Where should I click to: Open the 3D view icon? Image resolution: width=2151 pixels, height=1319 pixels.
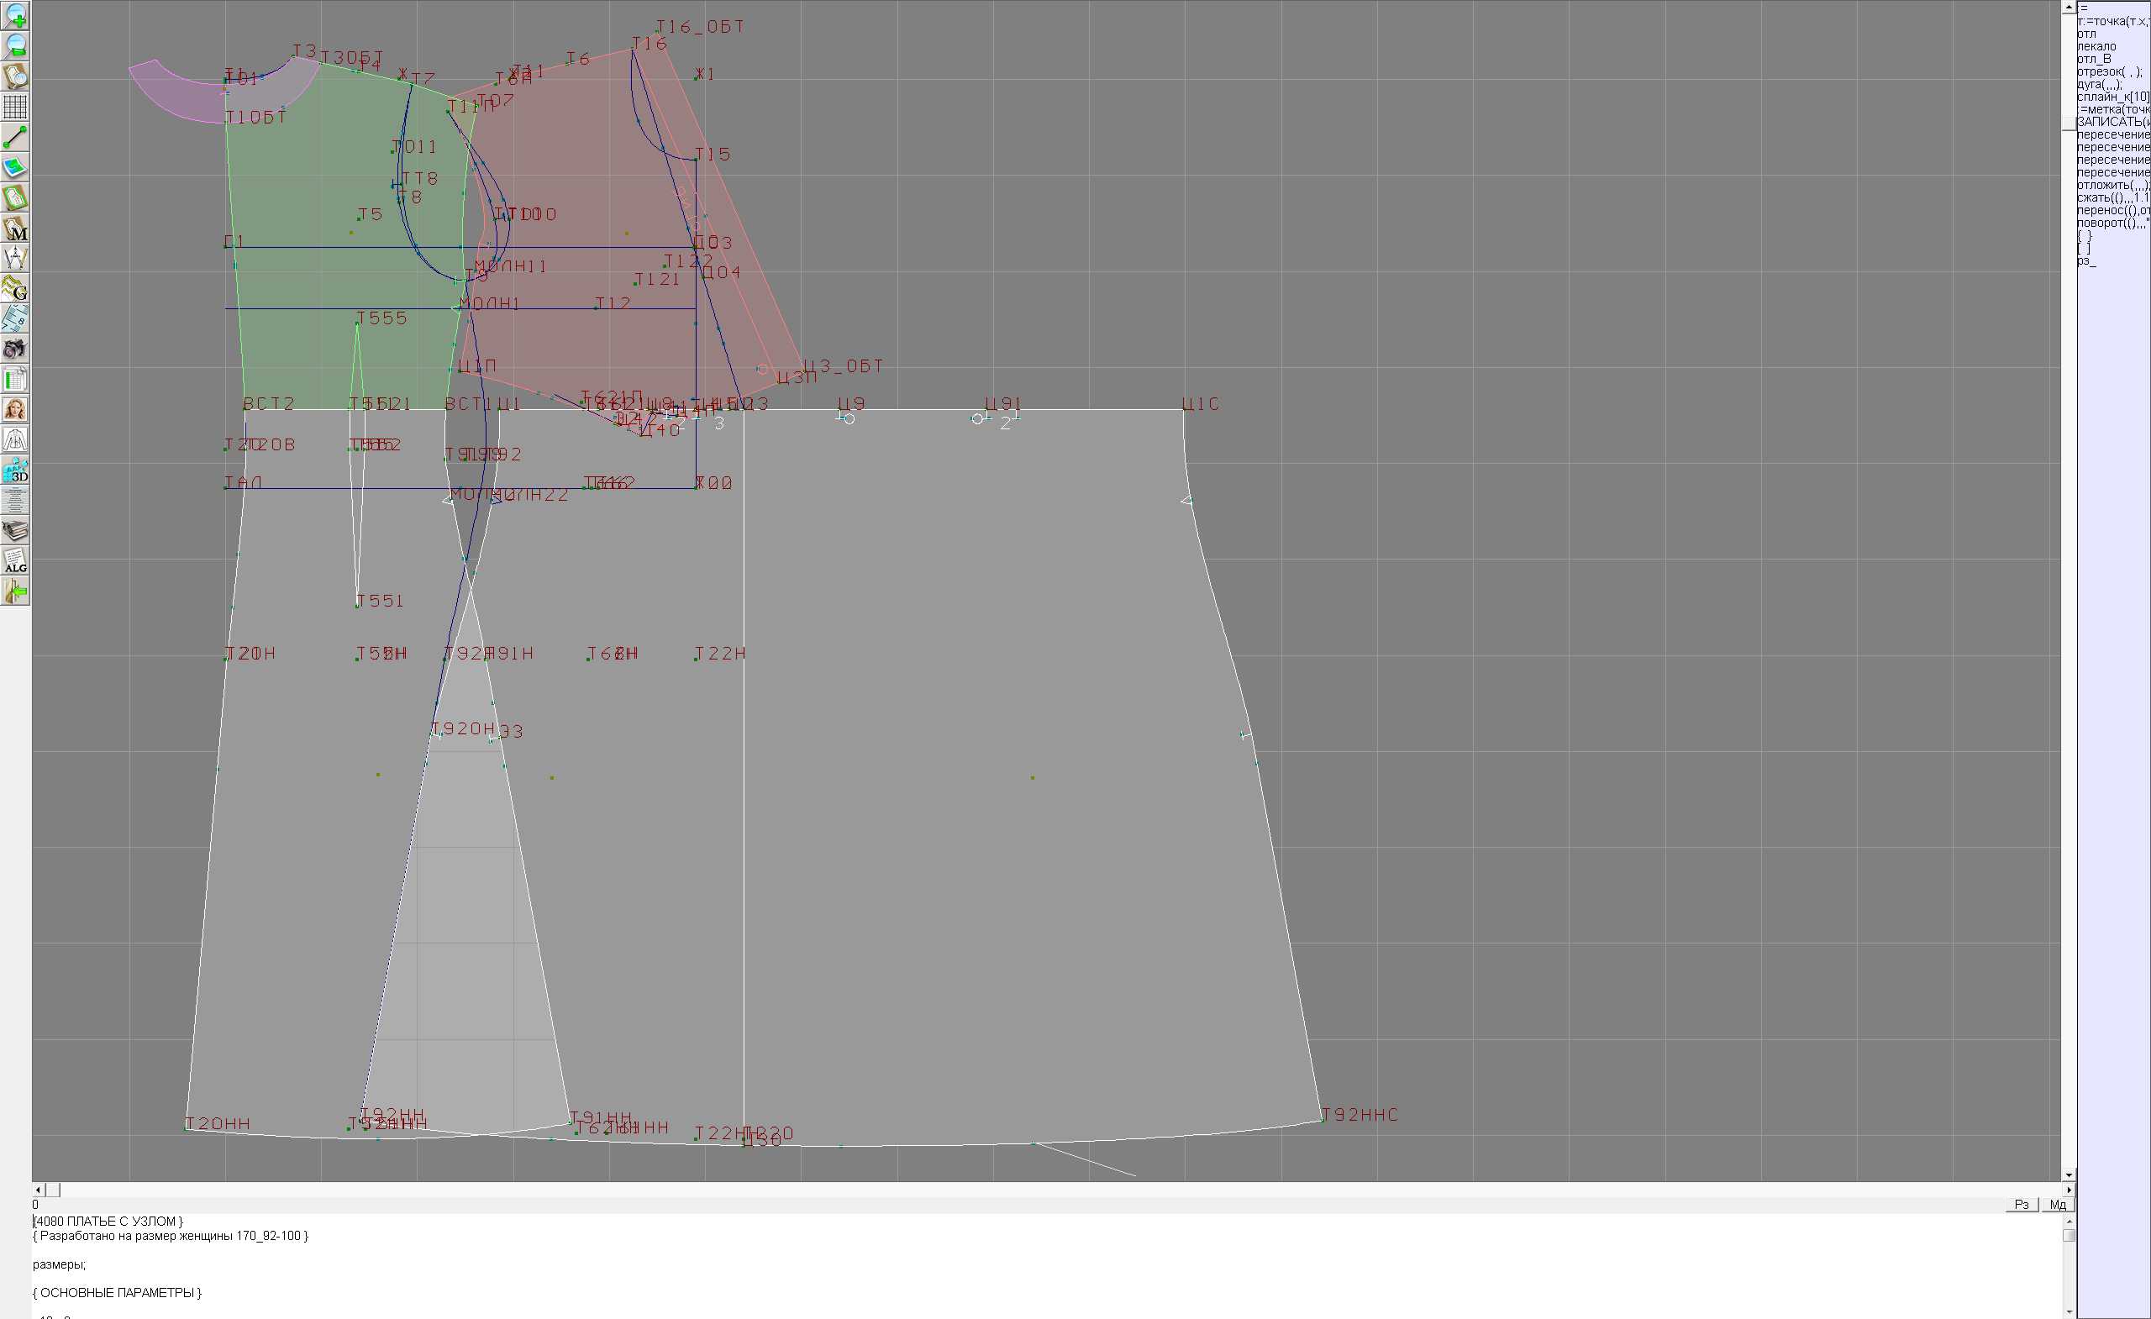(16, 470)
